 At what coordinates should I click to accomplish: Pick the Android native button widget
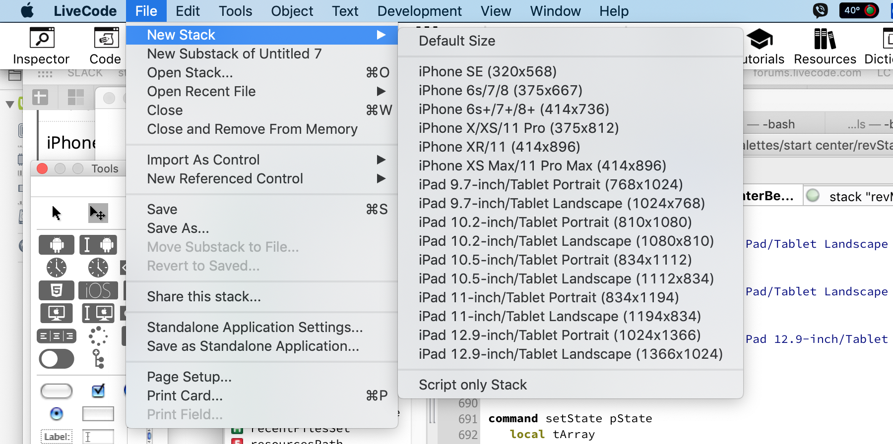57,245
